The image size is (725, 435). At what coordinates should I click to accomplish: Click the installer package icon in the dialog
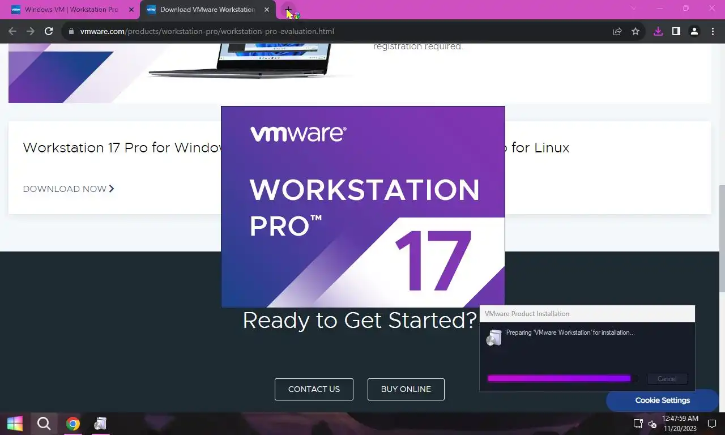494,338
